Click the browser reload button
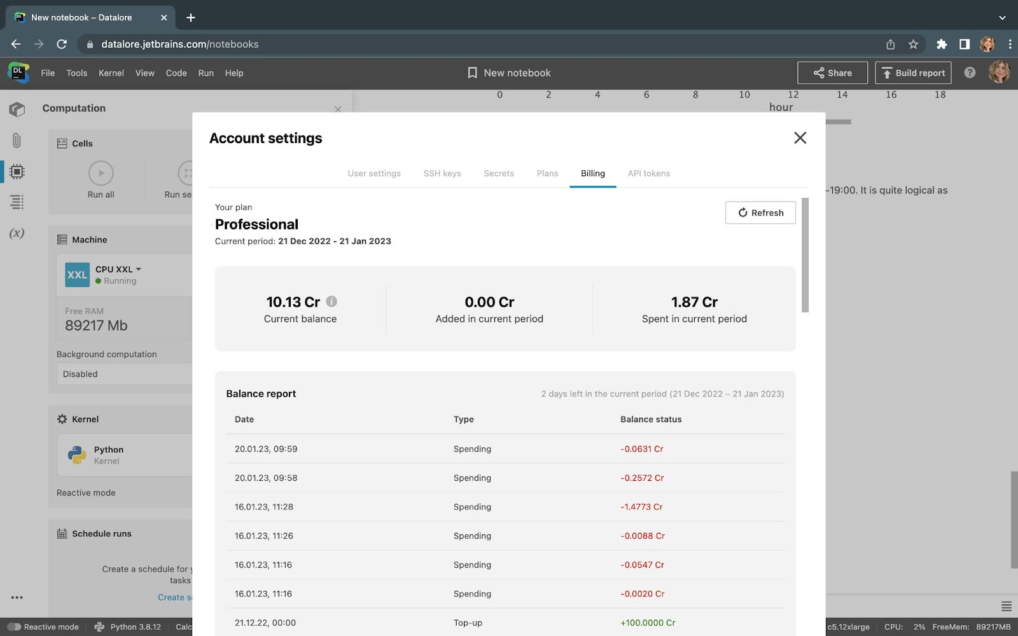 (x=62, y=44)
